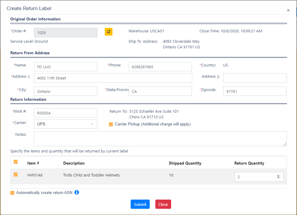Click the Return From Address heading
Image resolution: width=297 pixels, height=215 pixels.
[x=30, y=53]
